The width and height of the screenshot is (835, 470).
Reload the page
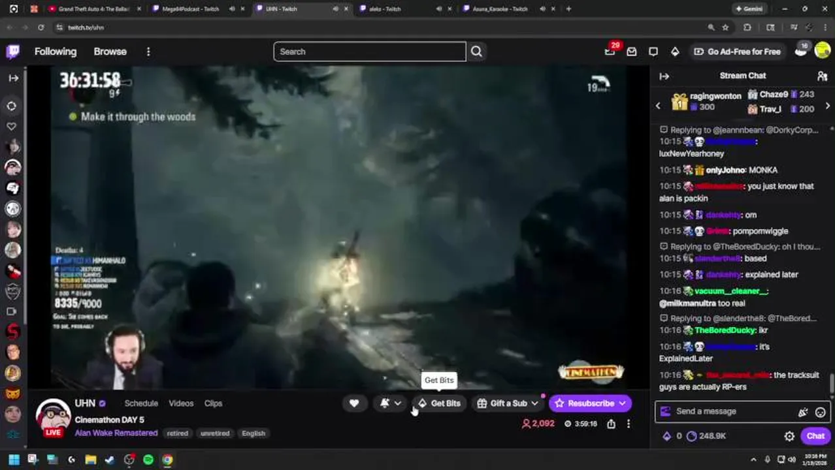point(41,27)
